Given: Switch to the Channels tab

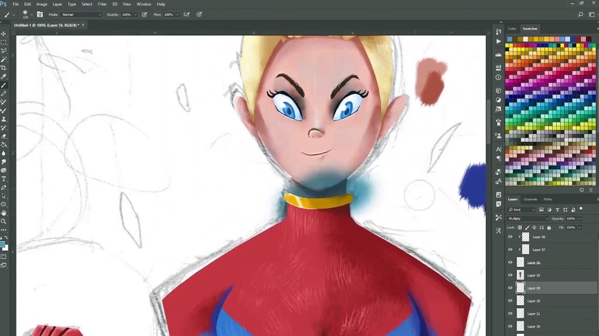Looking at the screenshot, I should tap(530, 199).
